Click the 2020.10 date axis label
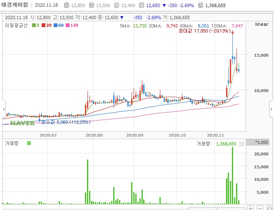274x210 pixels. pos(177,135)
